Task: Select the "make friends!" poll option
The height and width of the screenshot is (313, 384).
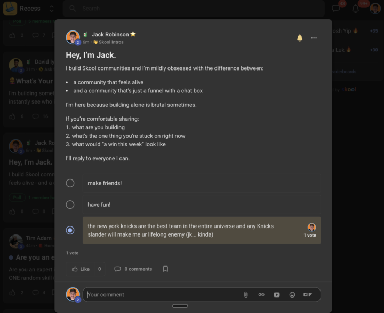Action: [x=70, y=183]
